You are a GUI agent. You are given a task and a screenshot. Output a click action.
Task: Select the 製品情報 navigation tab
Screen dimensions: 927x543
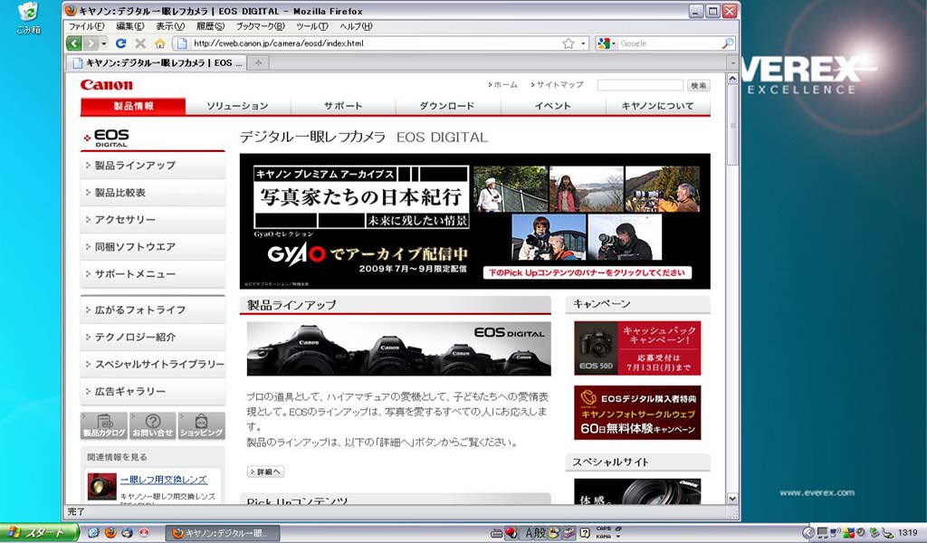point(133,106)
